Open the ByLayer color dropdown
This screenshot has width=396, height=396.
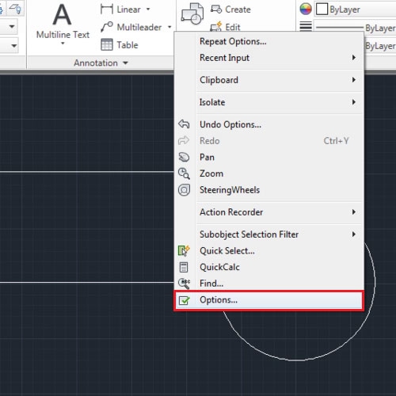(356, 10)
